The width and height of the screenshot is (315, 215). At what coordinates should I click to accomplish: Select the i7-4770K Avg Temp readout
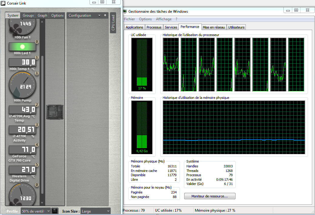[22, 109]
